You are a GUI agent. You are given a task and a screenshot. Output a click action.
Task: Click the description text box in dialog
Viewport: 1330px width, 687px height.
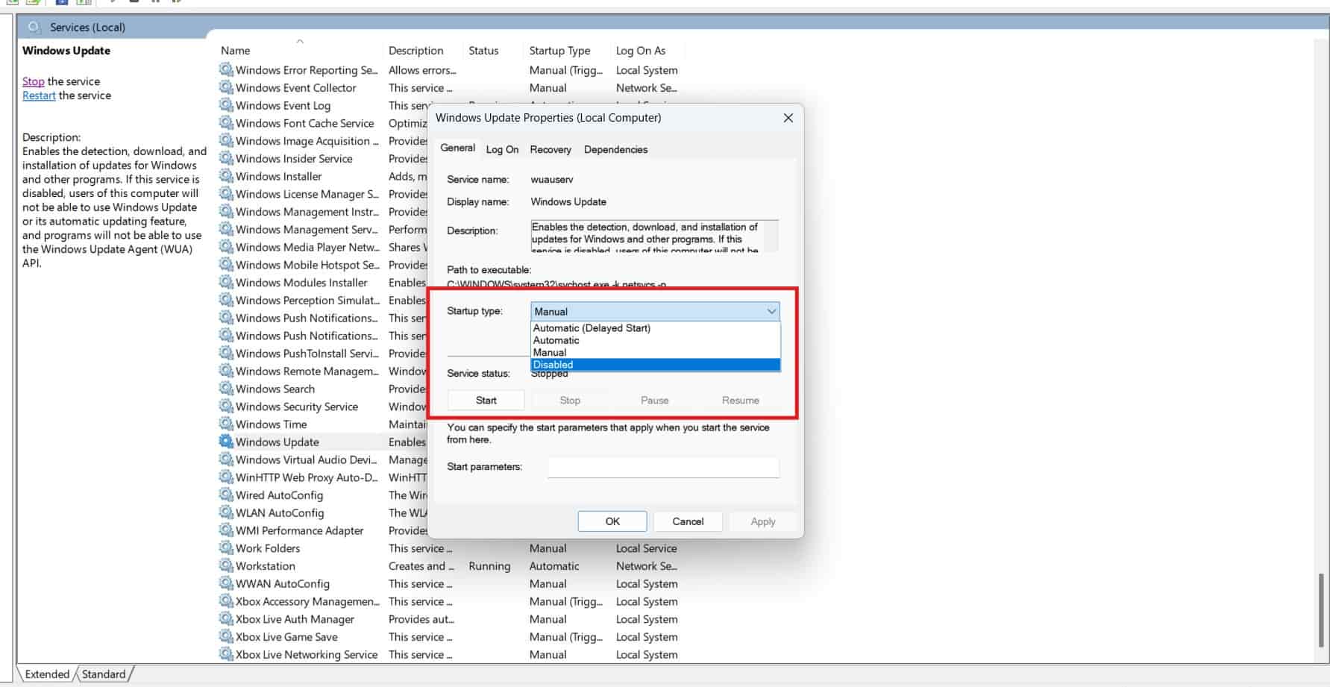point(654,236)
